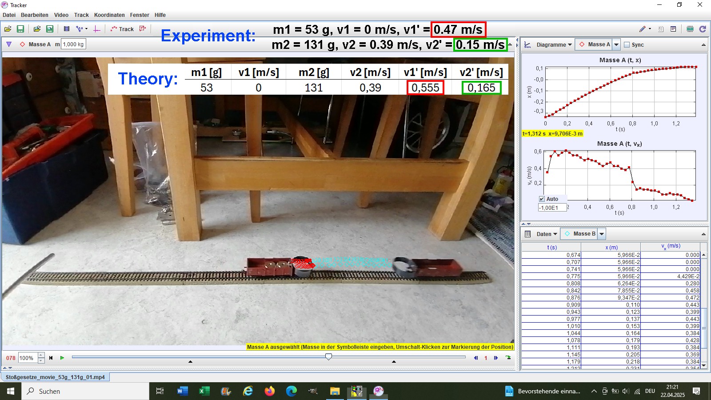Click the clip settings filmstrip icon
Screen dimensions: 711x400
pyautogui.click(x=67, y=29)
